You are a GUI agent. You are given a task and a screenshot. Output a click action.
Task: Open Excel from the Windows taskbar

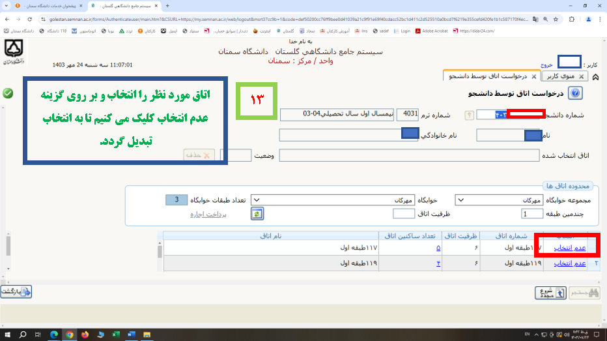(116, 334)
